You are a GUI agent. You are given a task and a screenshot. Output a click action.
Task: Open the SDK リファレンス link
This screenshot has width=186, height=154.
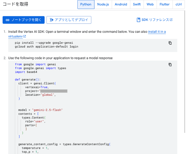pos(155,20)
